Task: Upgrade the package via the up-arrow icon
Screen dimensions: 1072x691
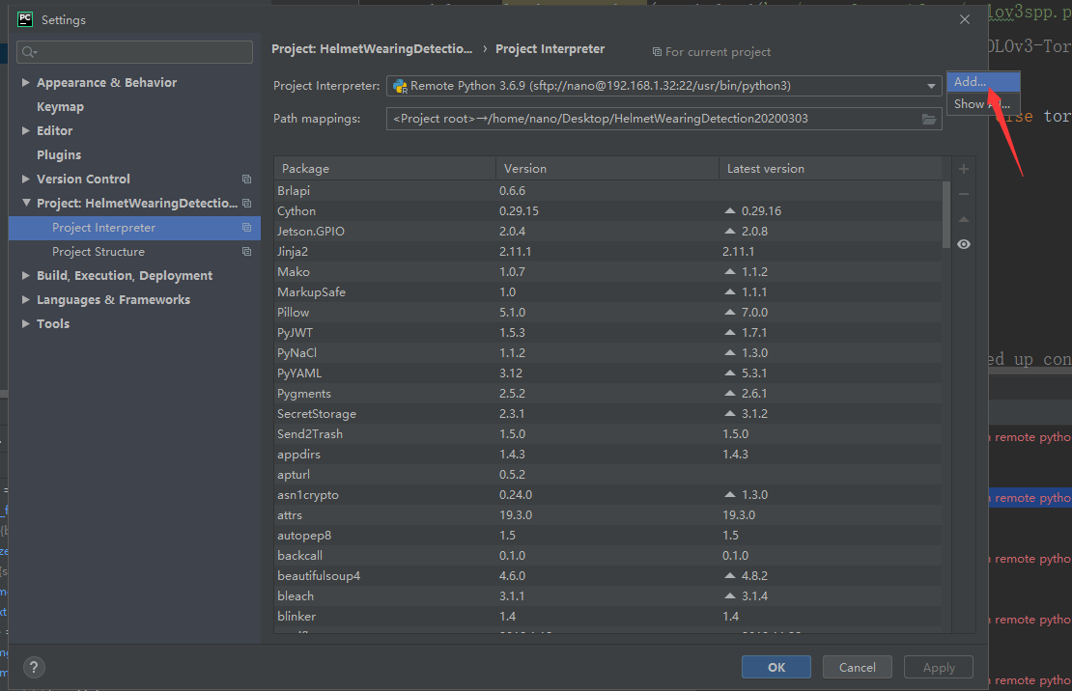Action: pos(963,218)
